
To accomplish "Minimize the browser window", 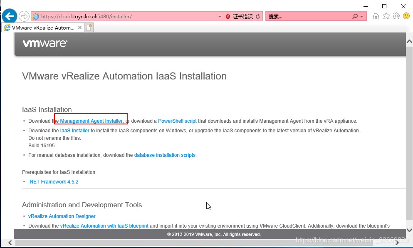I will pyautogui.click(x=366, y=6).
